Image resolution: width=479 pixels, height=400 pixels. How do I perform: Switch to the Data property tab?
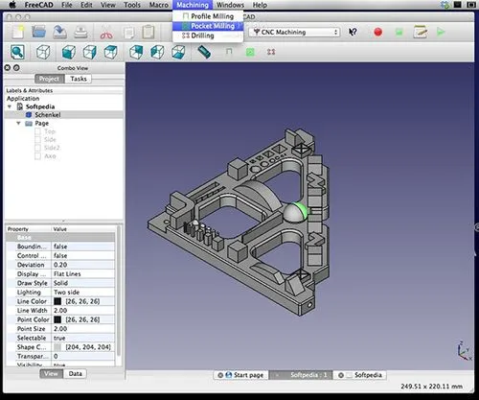tap(76, 374)
